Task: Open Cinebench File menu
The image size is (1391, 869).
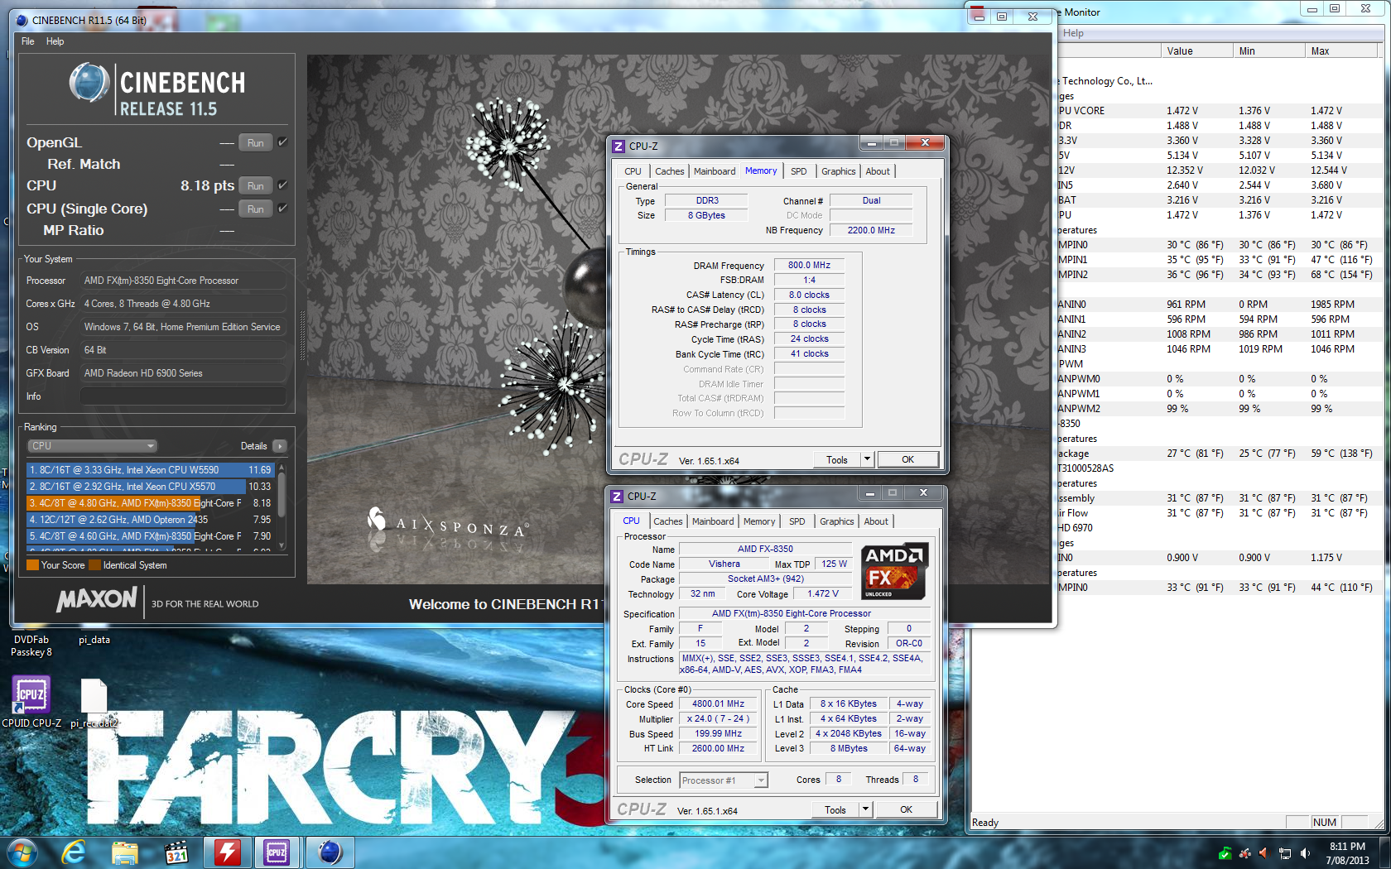Action: click(x=28, y=41)
